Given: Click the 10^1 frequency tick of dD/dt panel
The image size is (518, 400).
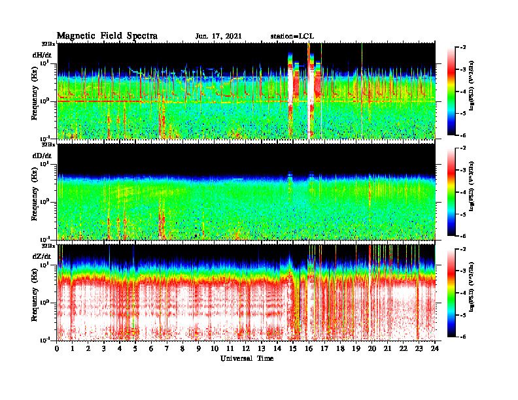Looking at the screenshot, I should click(x=44, y=164).
